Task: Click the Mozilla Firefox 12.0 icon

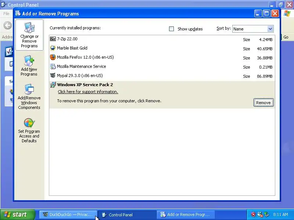Action: coord(53,57)
